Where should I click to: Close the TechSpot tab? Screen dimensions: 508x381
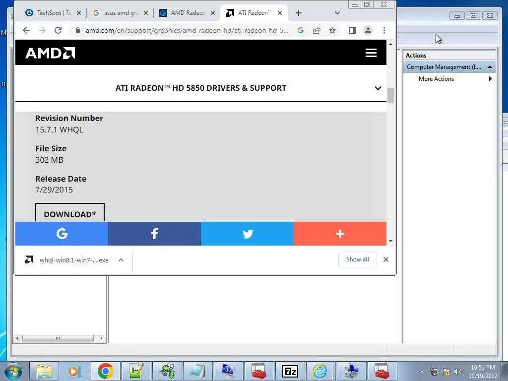[x=79, y=13]
